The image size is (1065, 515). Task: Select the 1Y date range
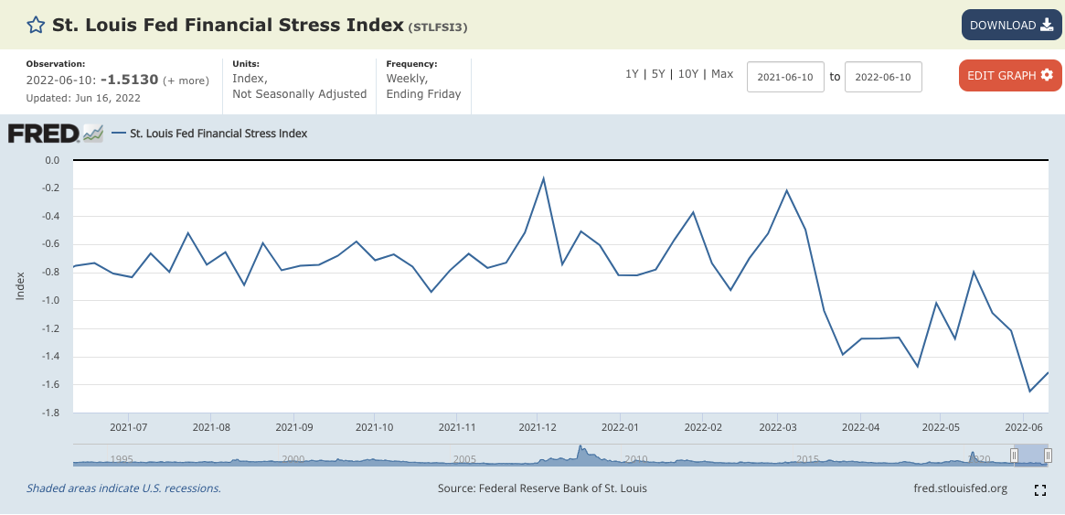632,74
